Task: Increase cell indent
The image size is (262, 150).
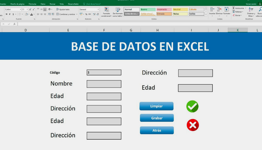Action: tap(53, 14)
